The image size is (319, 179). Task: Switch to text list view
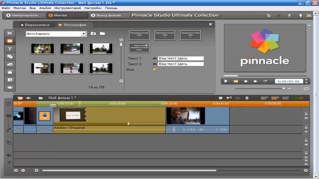286,98
